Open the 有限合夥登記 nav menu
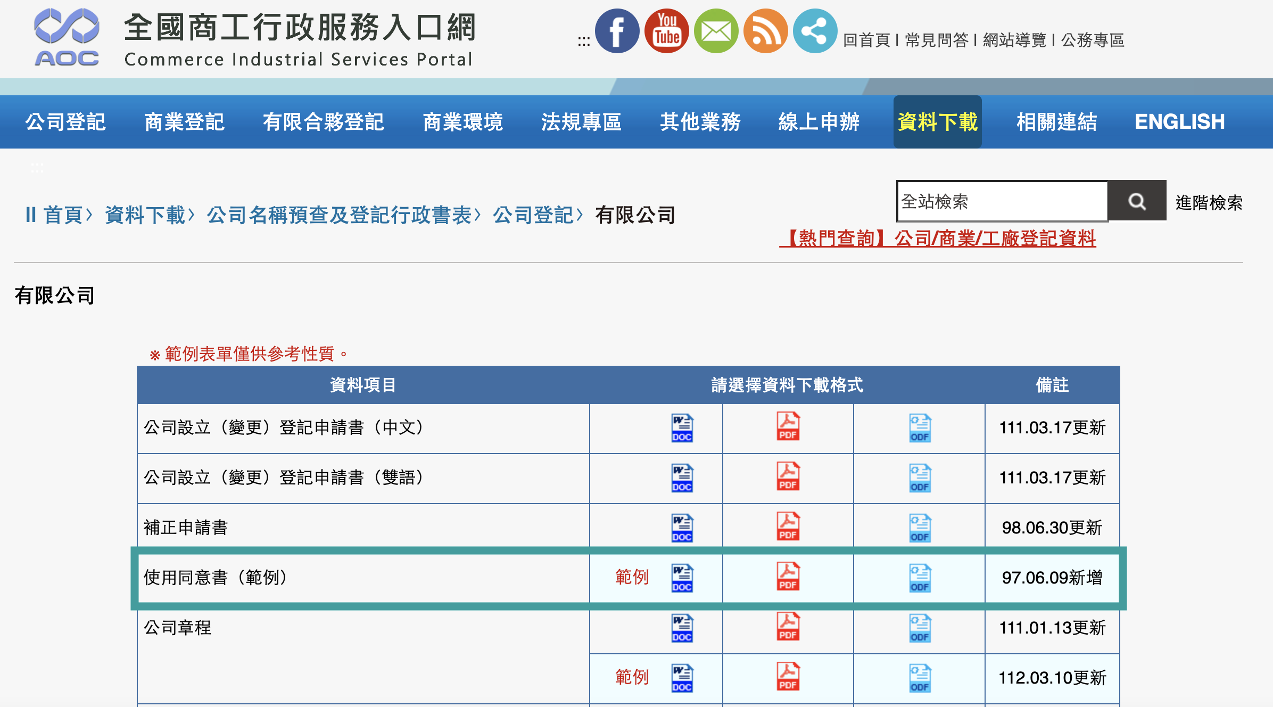The image size is (1273, 707). pos(324,122)
